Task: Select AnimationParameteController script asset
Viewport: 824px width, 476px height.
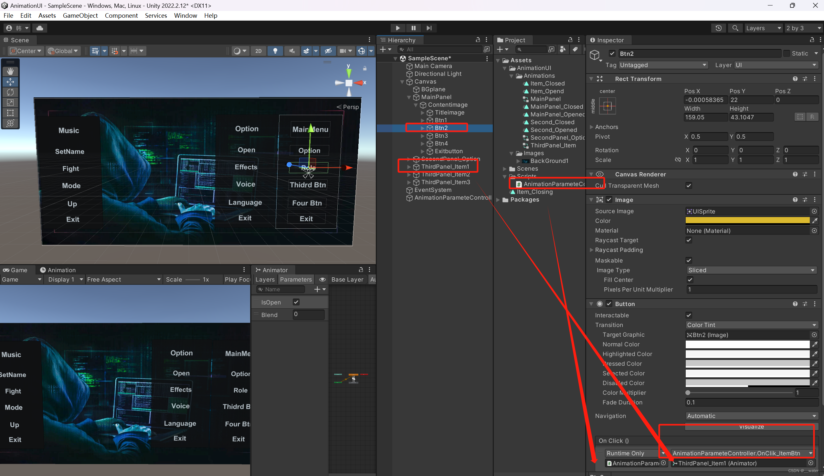Action: tap(551, 184)
